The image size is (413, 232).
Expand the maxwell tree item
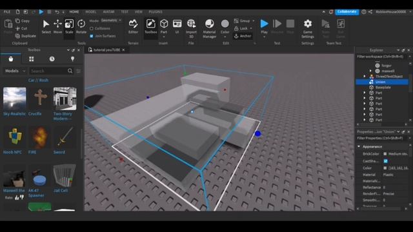370,71
